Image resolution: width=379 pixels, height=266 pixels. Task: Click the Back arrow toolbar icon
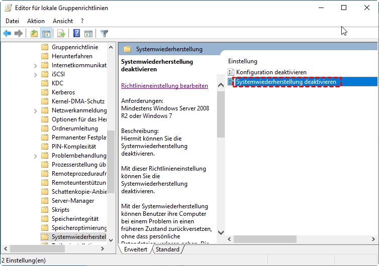coord(7,33)
